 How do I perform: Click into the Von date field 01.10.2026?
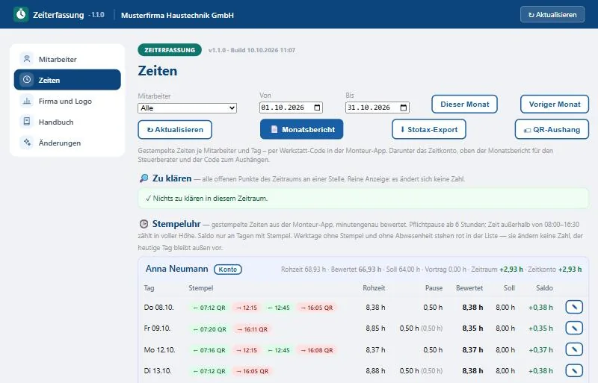291,108
